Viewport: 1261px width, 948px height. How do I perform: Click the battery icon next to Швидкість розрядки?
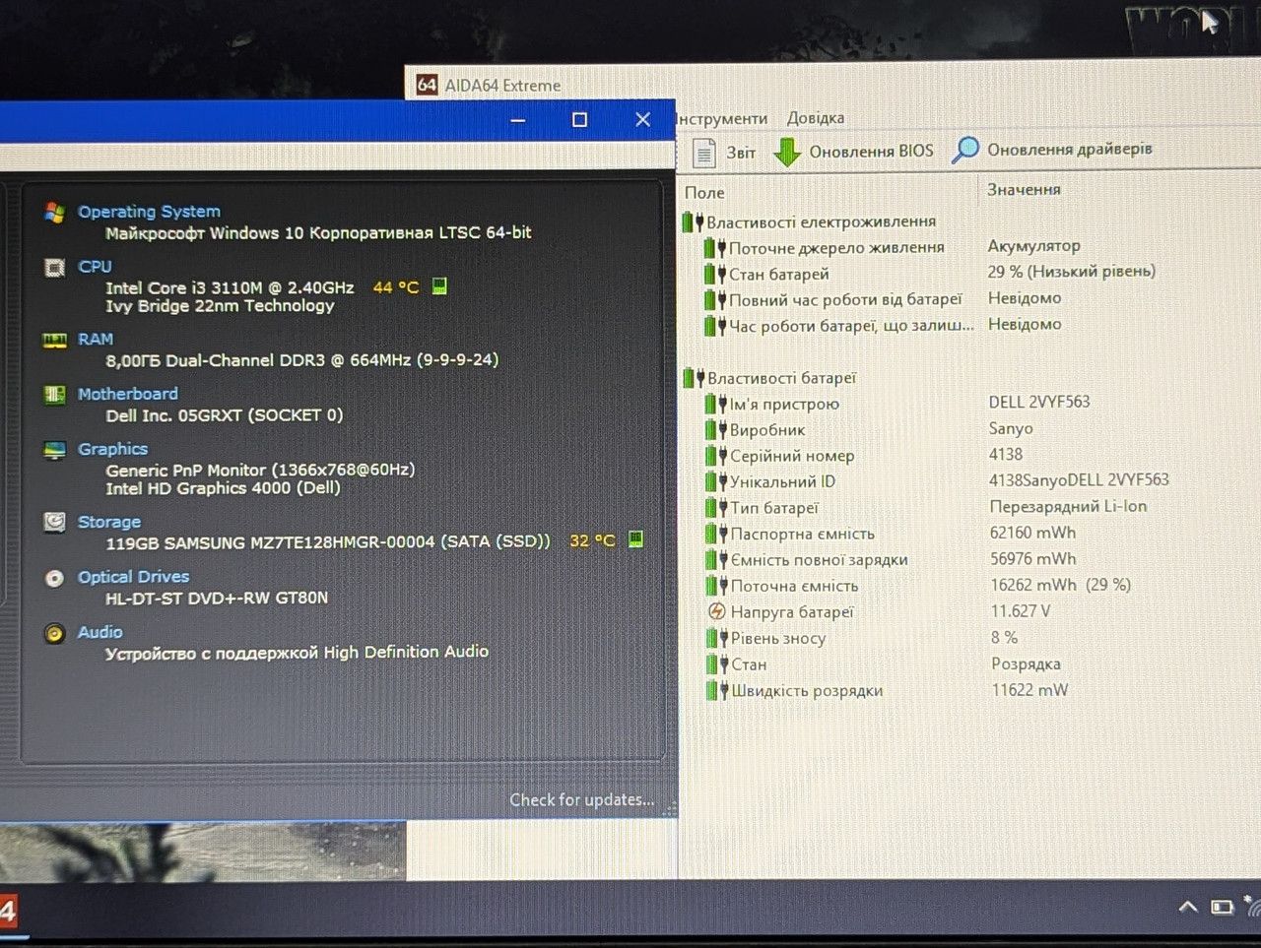(x=717, y=690)
